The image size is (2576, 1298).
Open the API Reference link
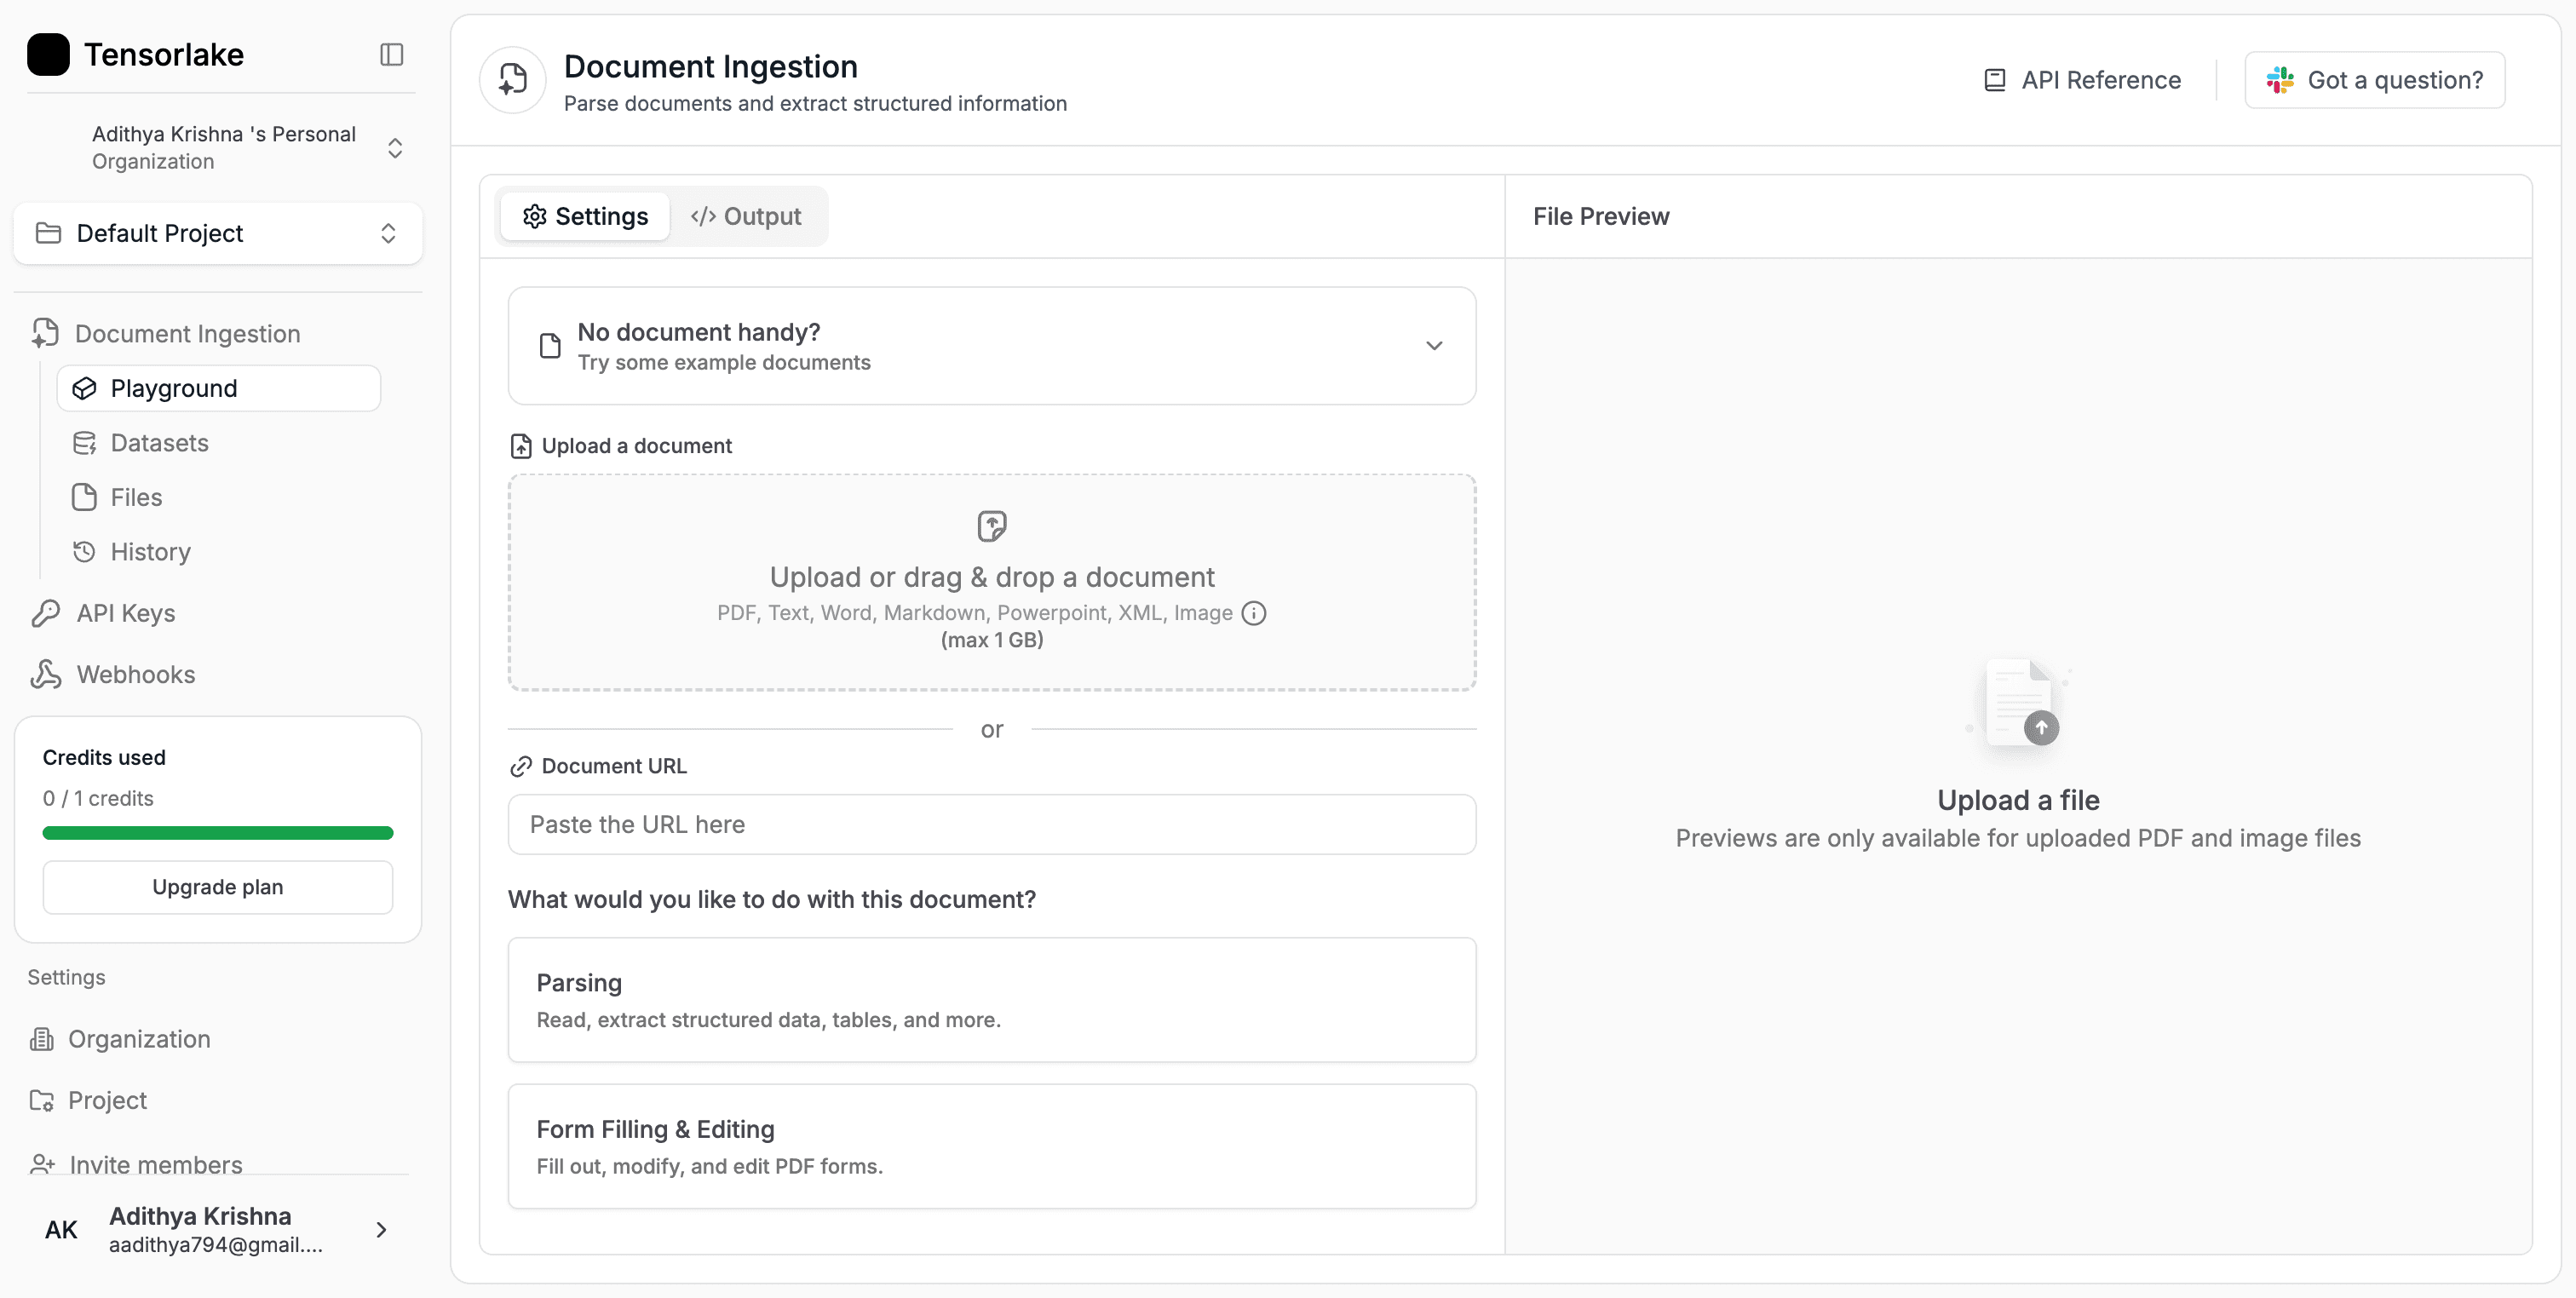(2082, 80)
